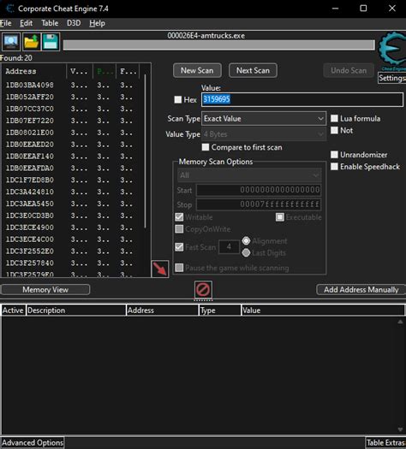Click the address table scroll up arrow
Screen dimensions: 406x449
coord(400,322)
